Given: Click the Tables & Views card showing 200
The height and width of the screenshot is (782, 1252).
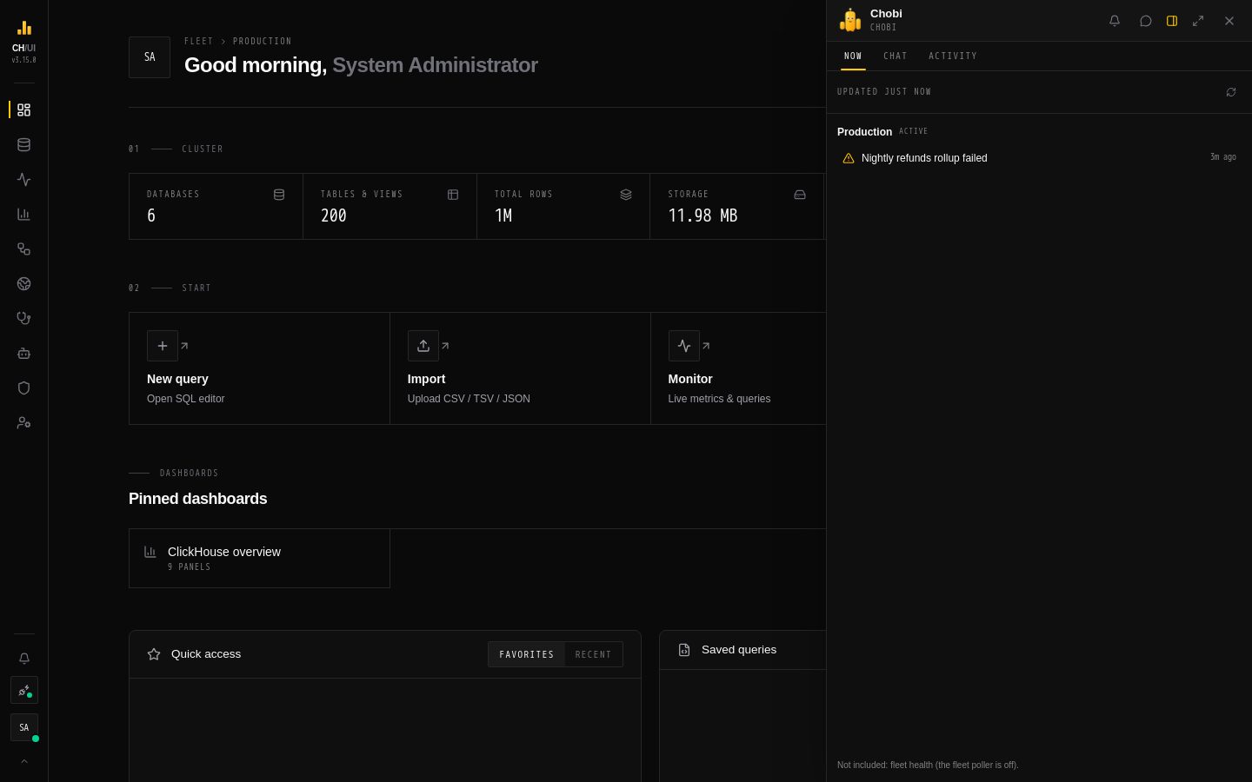Looking at the screenshot, I should pyautogui.click(x=390, y=206).
